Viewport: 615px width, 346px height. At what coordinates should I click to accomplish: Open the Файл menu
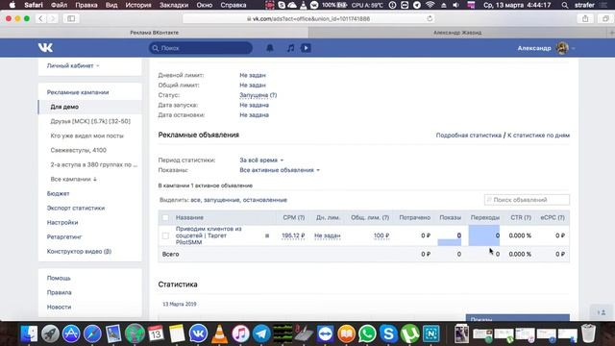pos(59,5)
